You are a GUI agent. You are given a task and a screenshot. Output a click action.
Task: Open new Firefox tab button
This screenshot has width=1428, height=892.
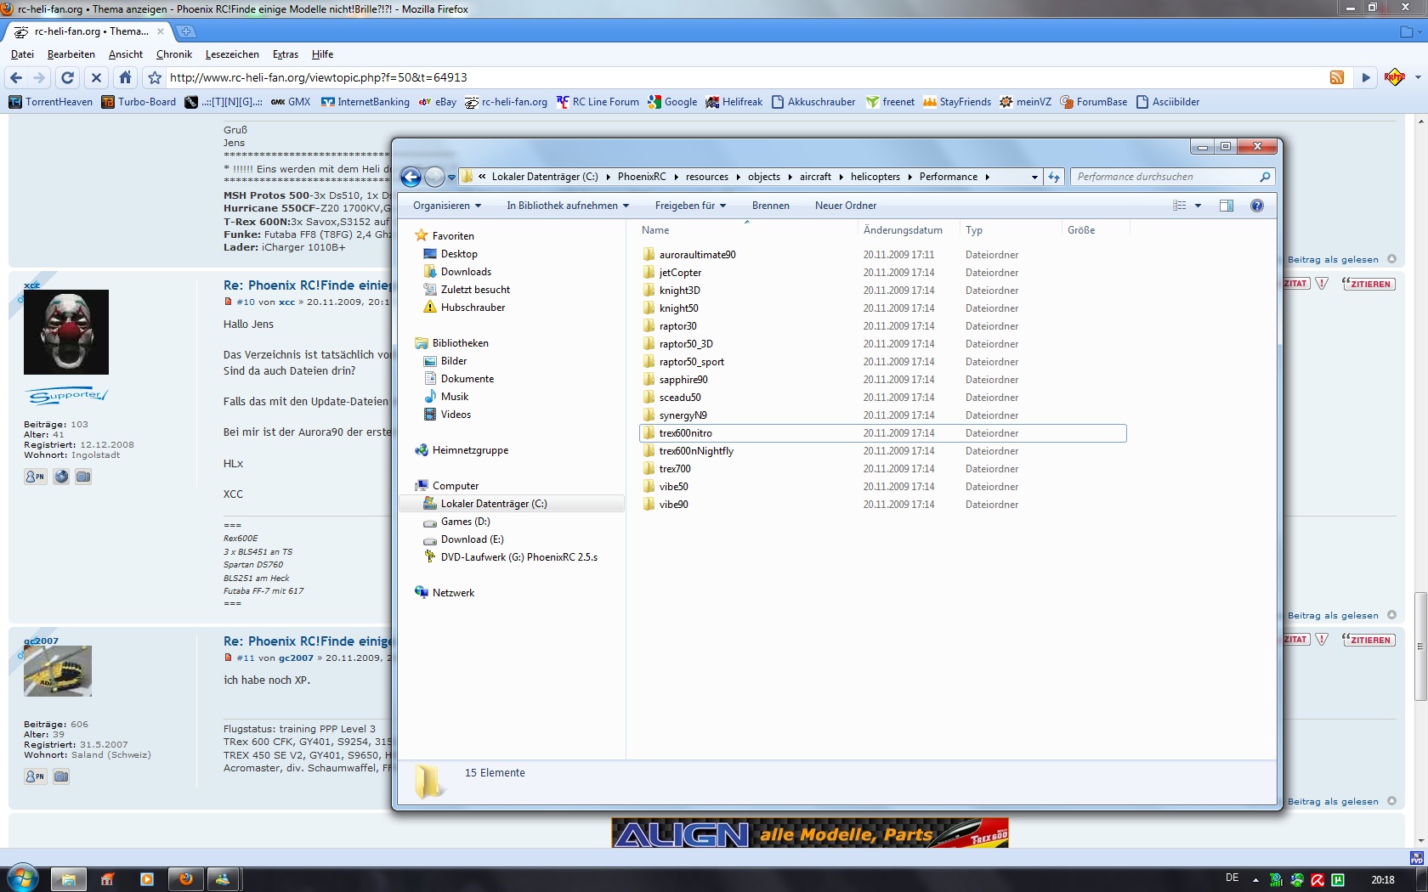186,31
